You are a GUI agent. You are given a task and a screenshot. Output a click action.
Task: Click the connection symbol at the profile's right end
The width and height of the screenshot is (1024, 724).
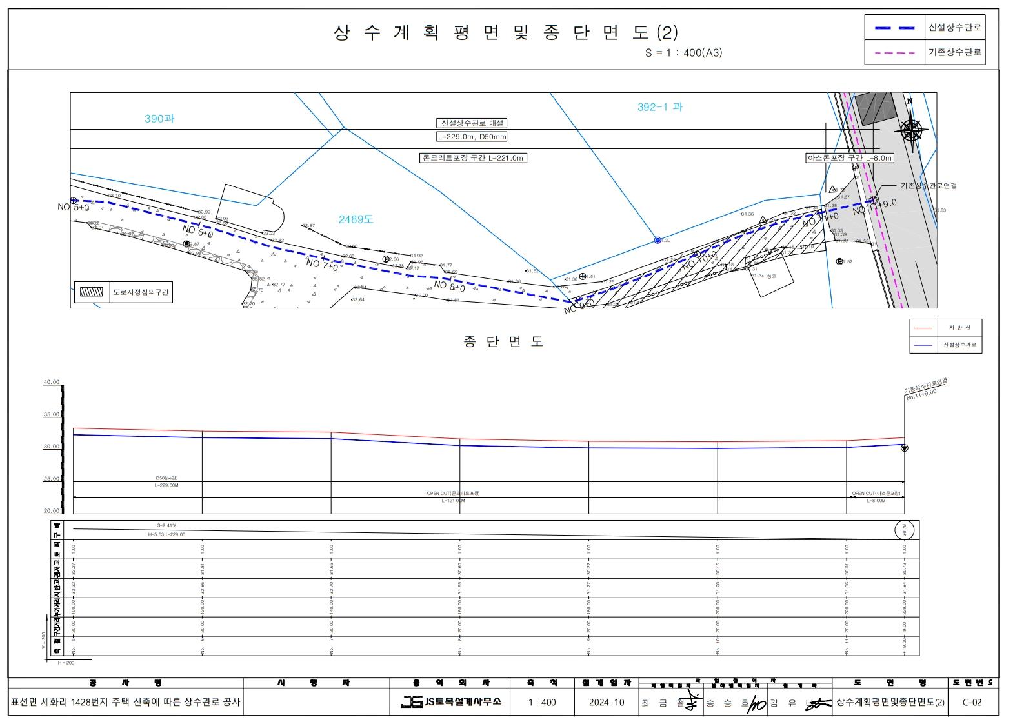[904, 448]
